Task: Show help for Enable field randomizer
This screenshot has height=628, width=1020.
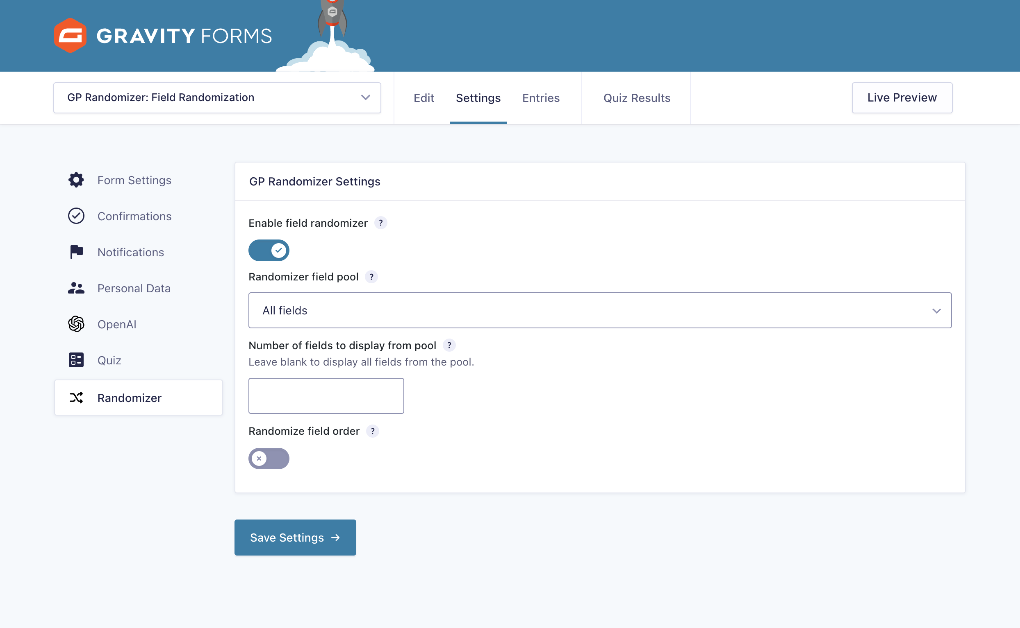Action: pos(380,223)
